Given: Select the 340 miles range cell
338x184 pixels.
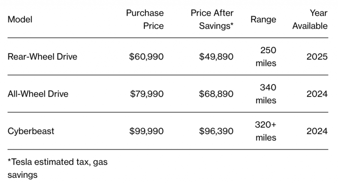Looking at the screenshot, I should tap(266, 94).
